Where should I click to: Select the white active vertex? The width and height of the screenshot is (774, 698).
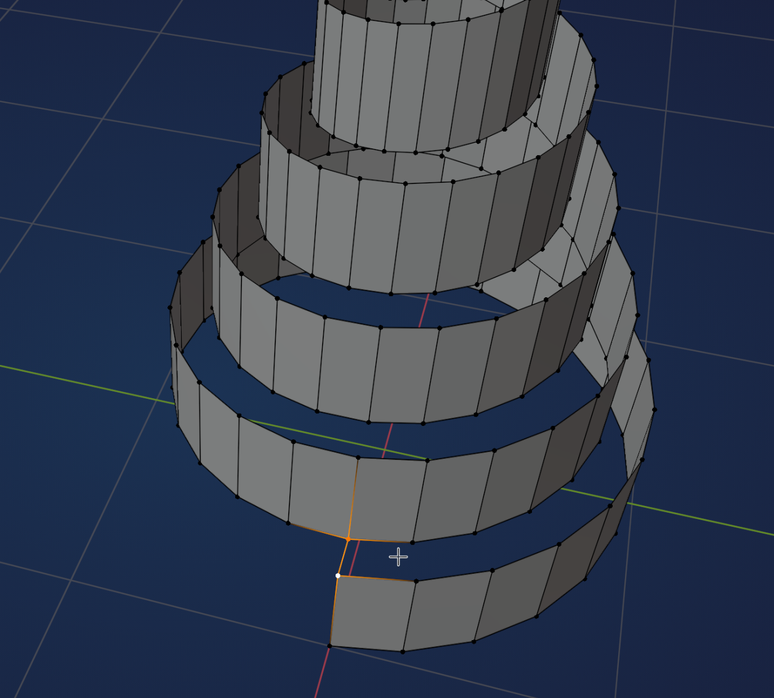point(337,574)
